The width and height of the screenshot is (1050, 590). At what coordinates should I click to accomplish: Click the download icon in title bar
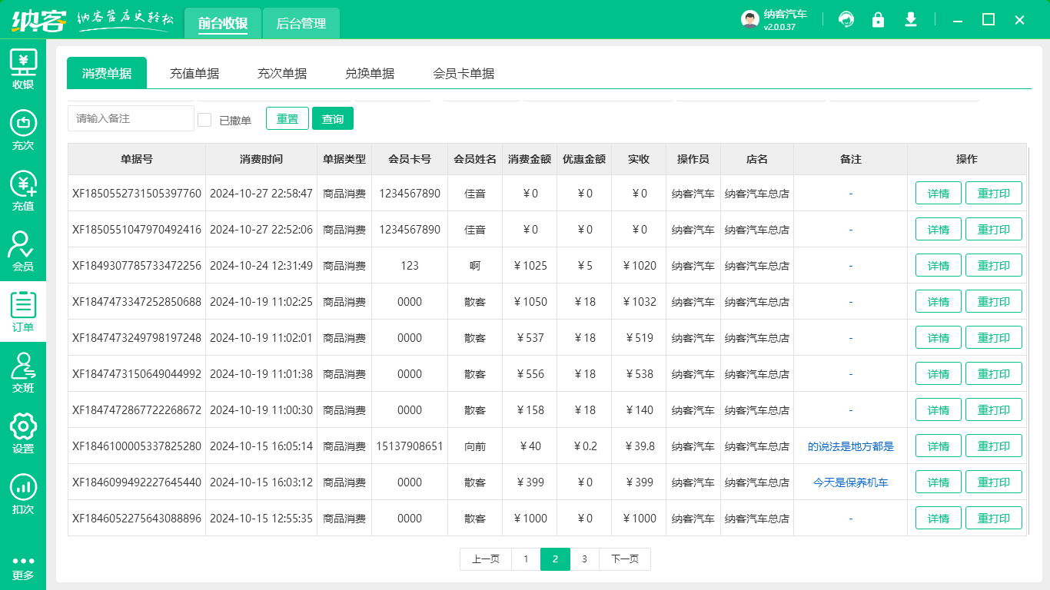(911, 19)
